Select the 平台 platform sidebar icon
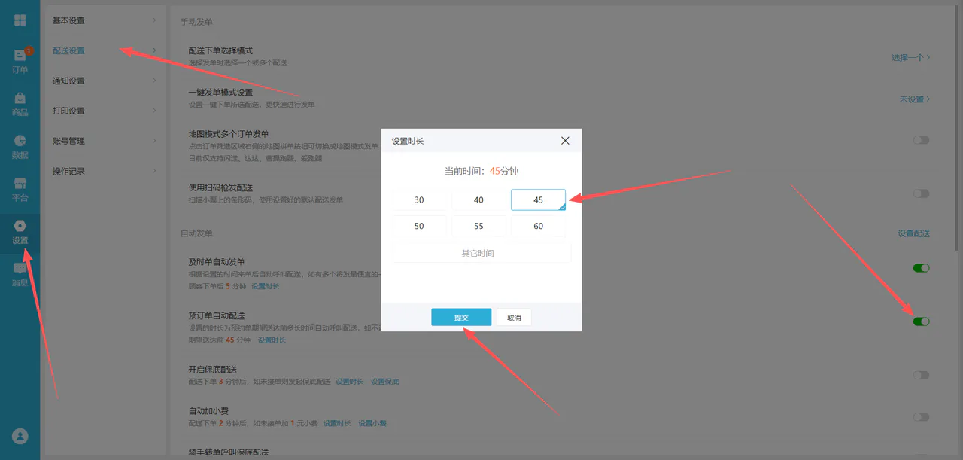Viewport: 963px width, 460px height. (20, 190)
